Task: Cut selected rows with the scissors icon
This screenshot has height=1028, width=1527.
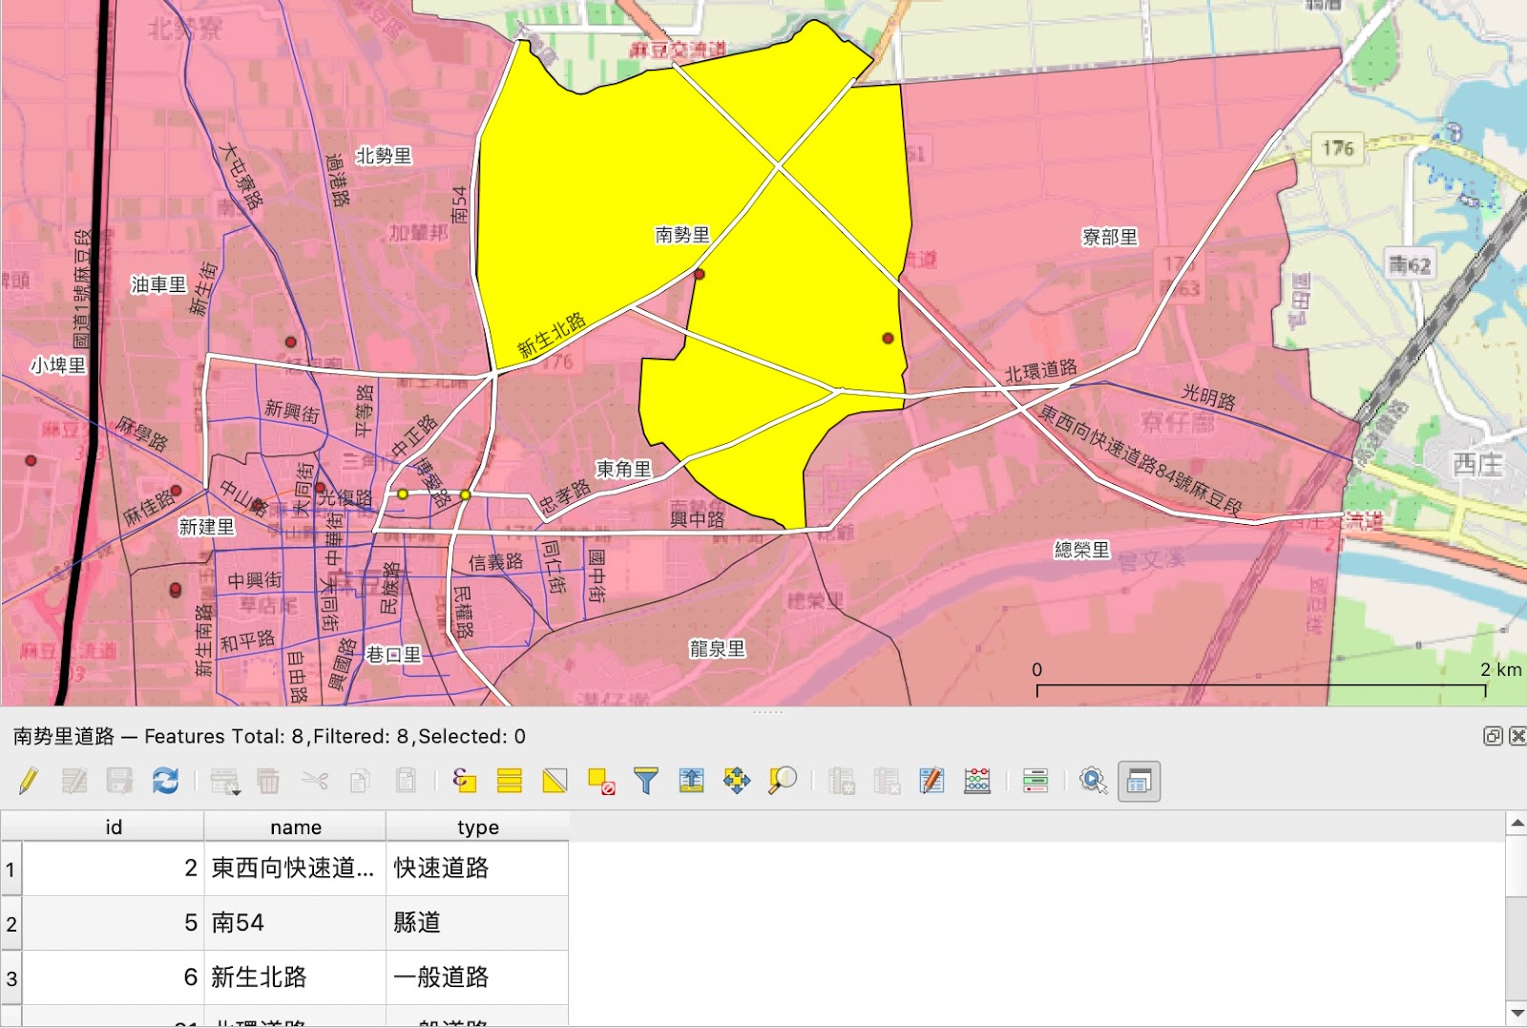Action: pos(314,782)
